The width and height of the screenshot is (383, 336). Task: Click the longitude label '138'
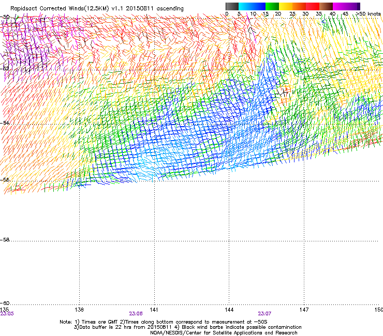coord(79,310)
